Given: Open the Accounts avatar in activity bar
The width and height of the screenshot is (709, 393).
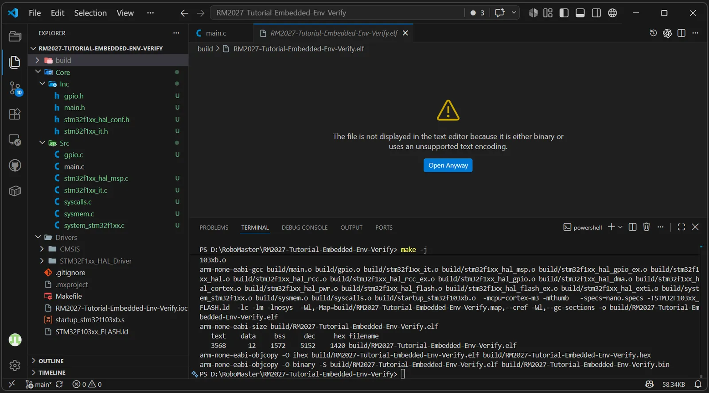Looking at the screenshot, I should (15, 340).
